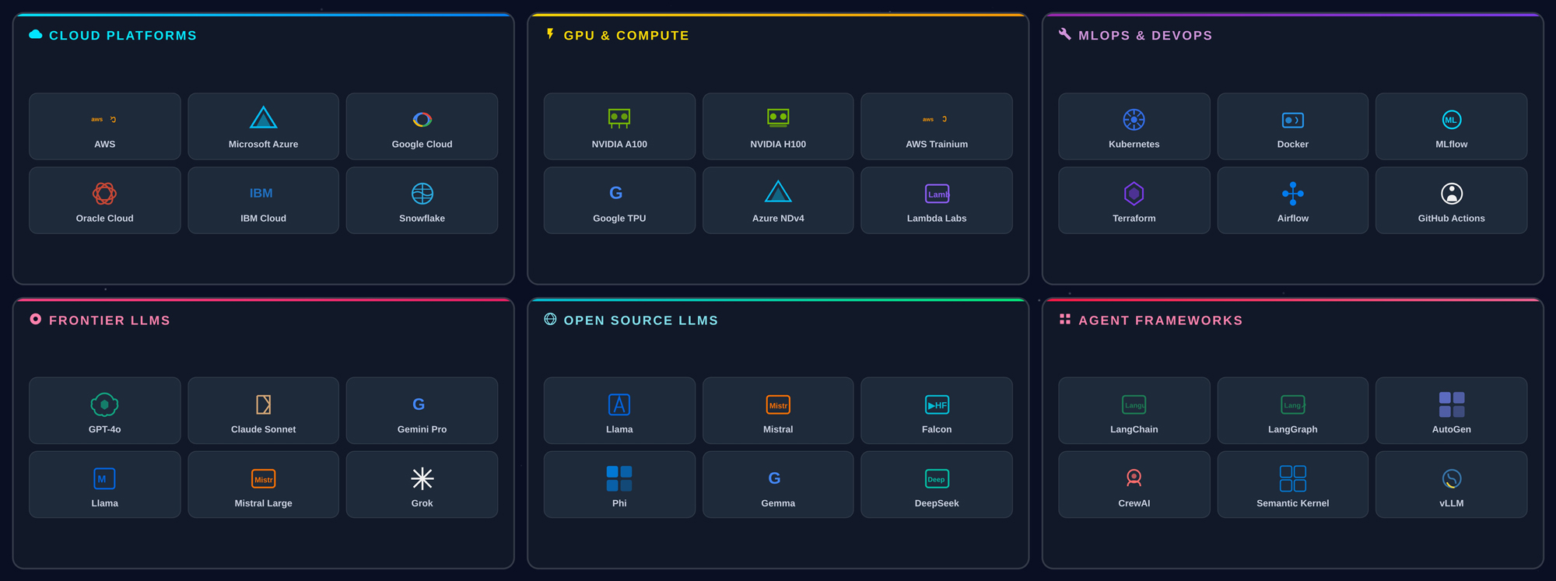
Task: Click the Microsoft Azure triangle icon
Action: (x=263, y=118)
